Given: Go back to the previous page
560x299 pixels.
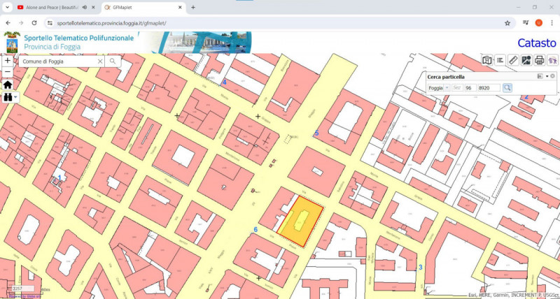Looking at the screenshot, I should [8, 23].
